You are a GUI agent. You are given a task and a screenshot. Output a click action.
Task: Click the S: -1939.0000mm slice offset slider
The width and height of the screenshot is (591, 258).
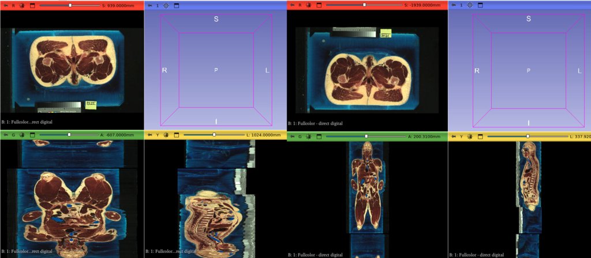(x=364, y=5)
